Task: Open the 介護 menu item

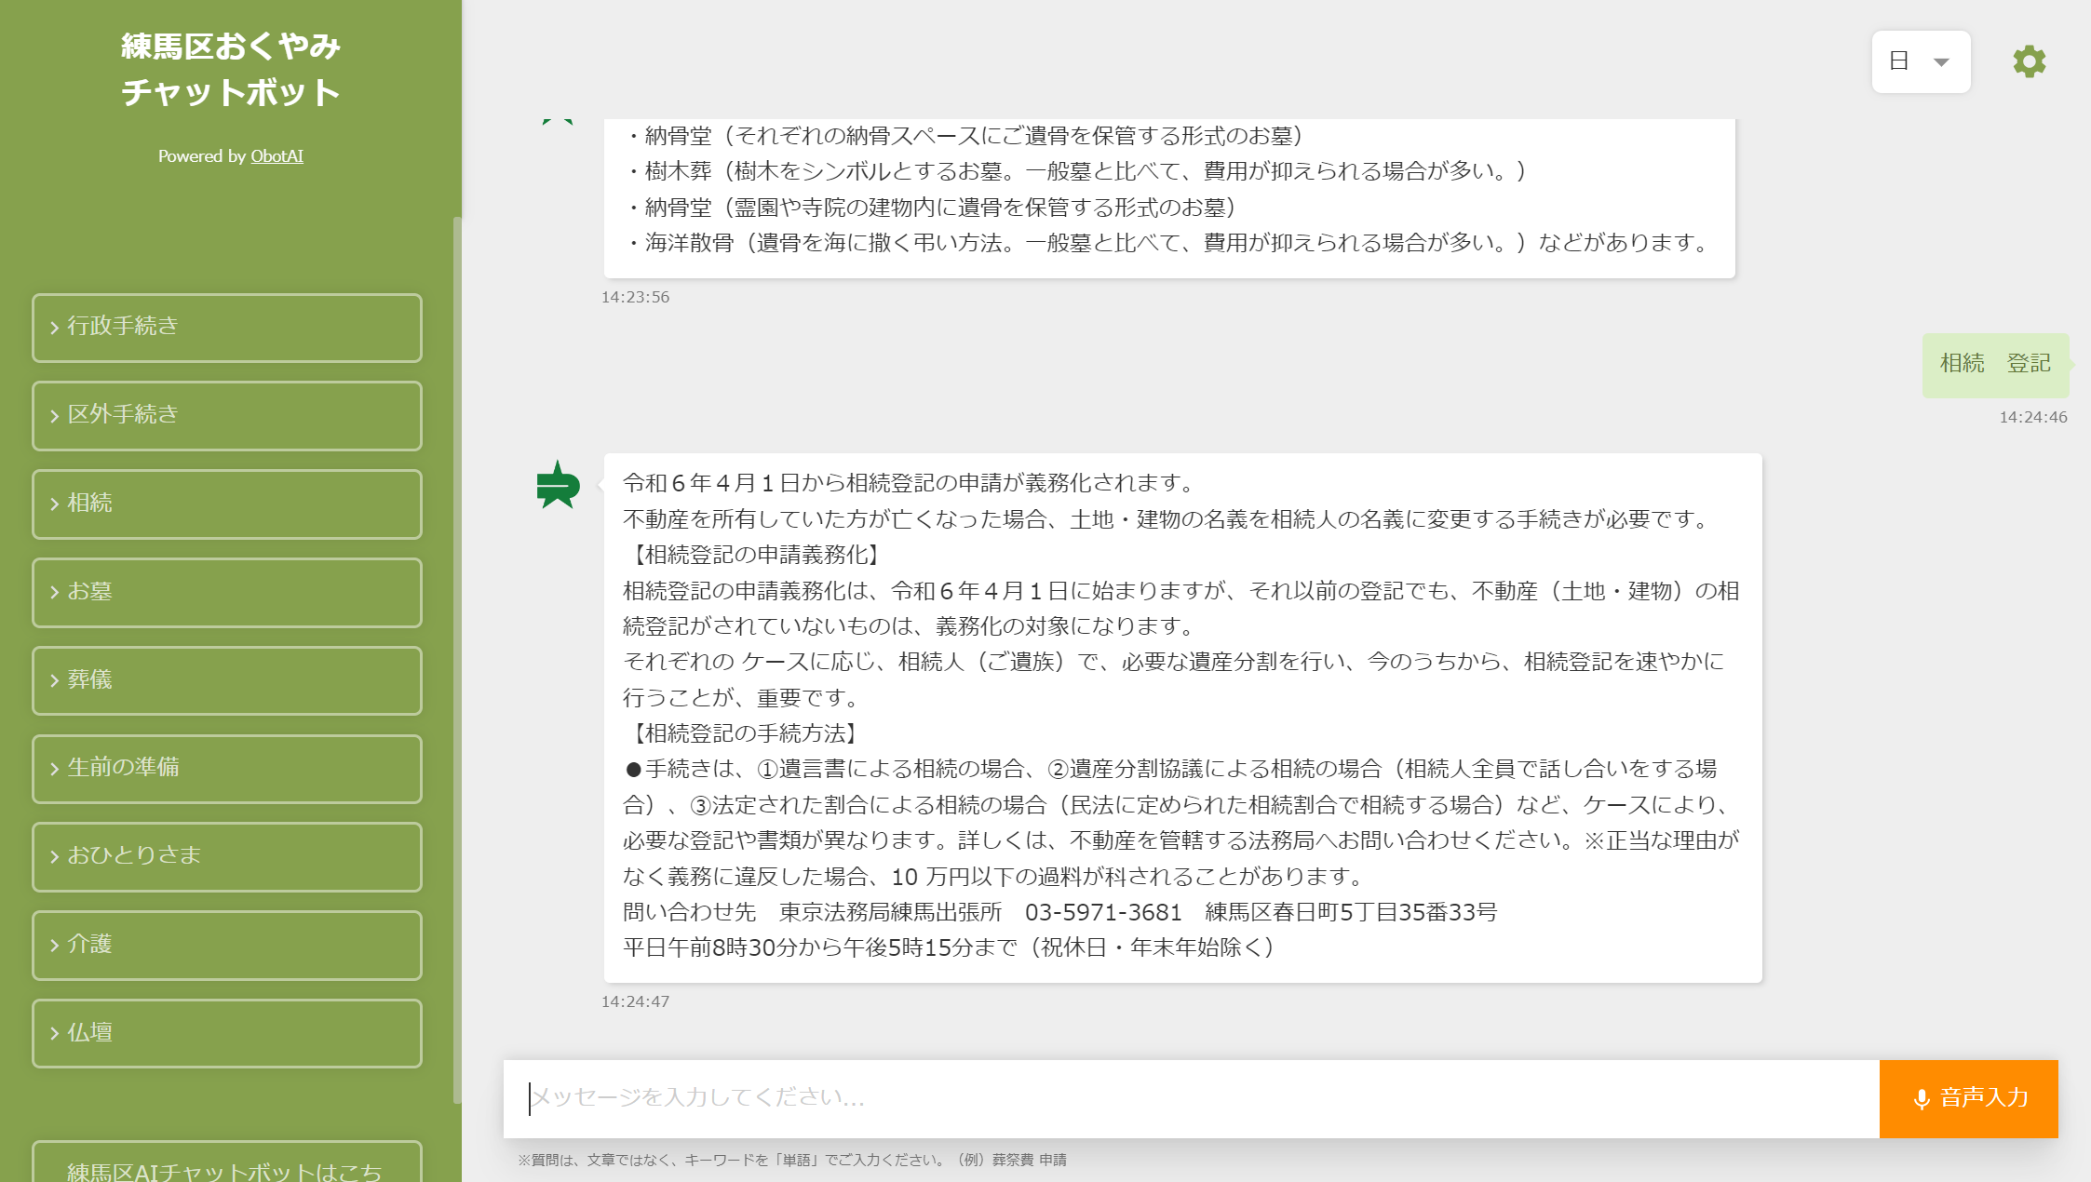Action: (227, 945)
